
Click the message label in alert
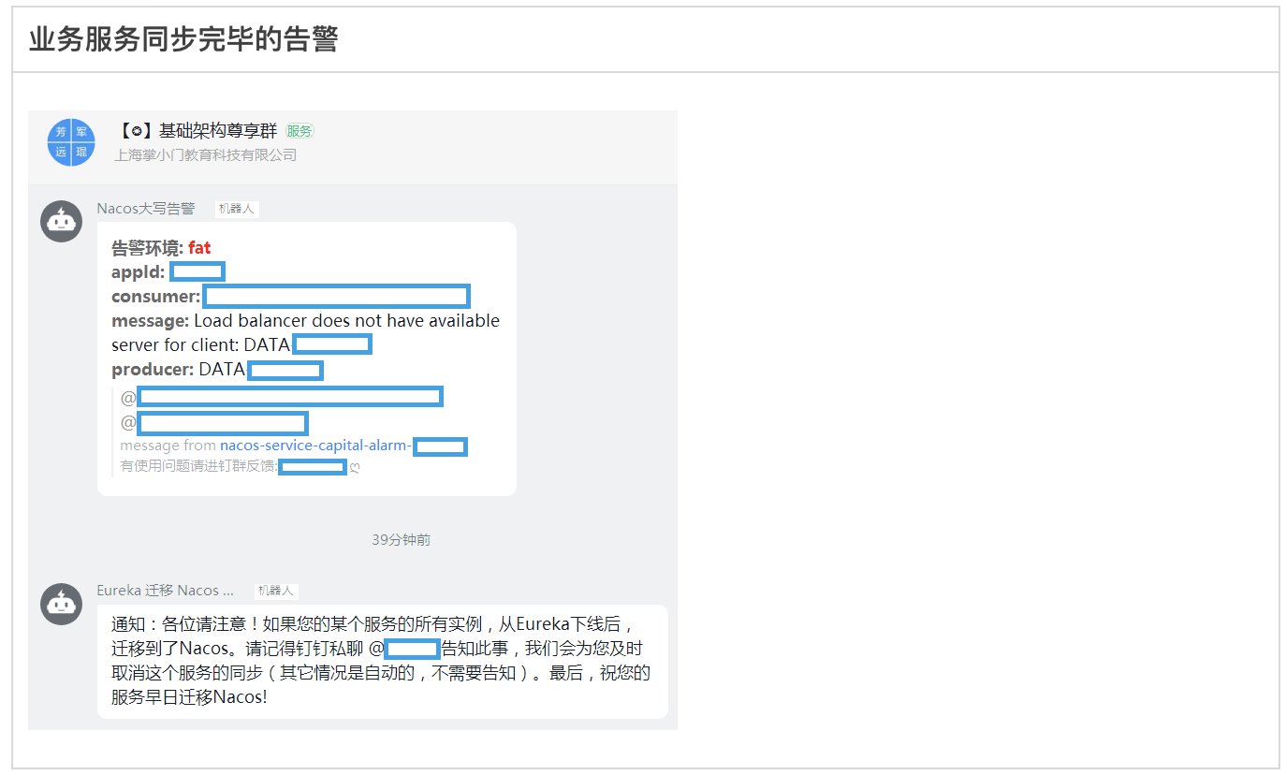click(150, 321)
